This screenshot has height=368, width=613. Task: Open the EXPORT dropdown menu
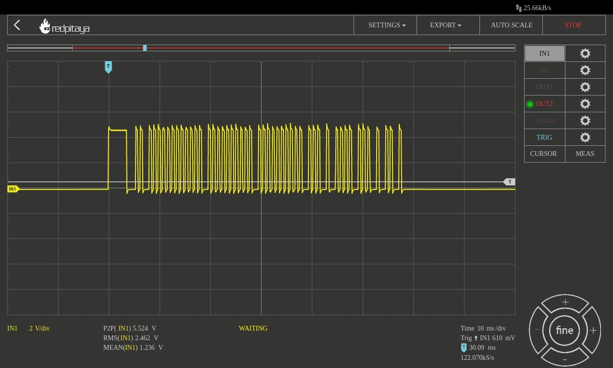[448, 25]
